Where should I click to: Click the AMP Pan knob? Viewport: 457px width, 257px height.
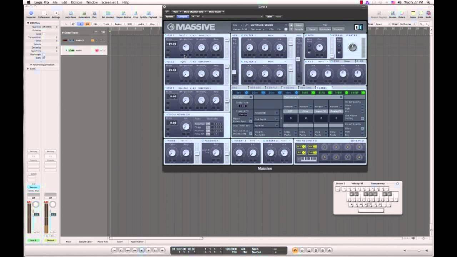pyautogui.click(x=320, y=47)
